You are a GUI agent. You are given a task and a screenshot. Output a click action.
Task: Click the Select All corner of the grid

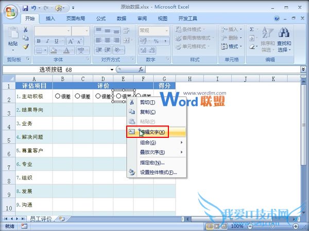pos(9,79)
